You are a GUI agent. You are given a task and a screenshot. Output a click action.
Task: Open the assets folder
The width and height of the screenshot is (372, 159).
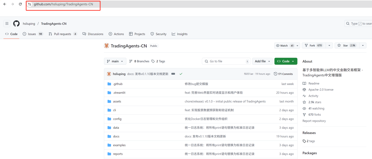point(117,102)
